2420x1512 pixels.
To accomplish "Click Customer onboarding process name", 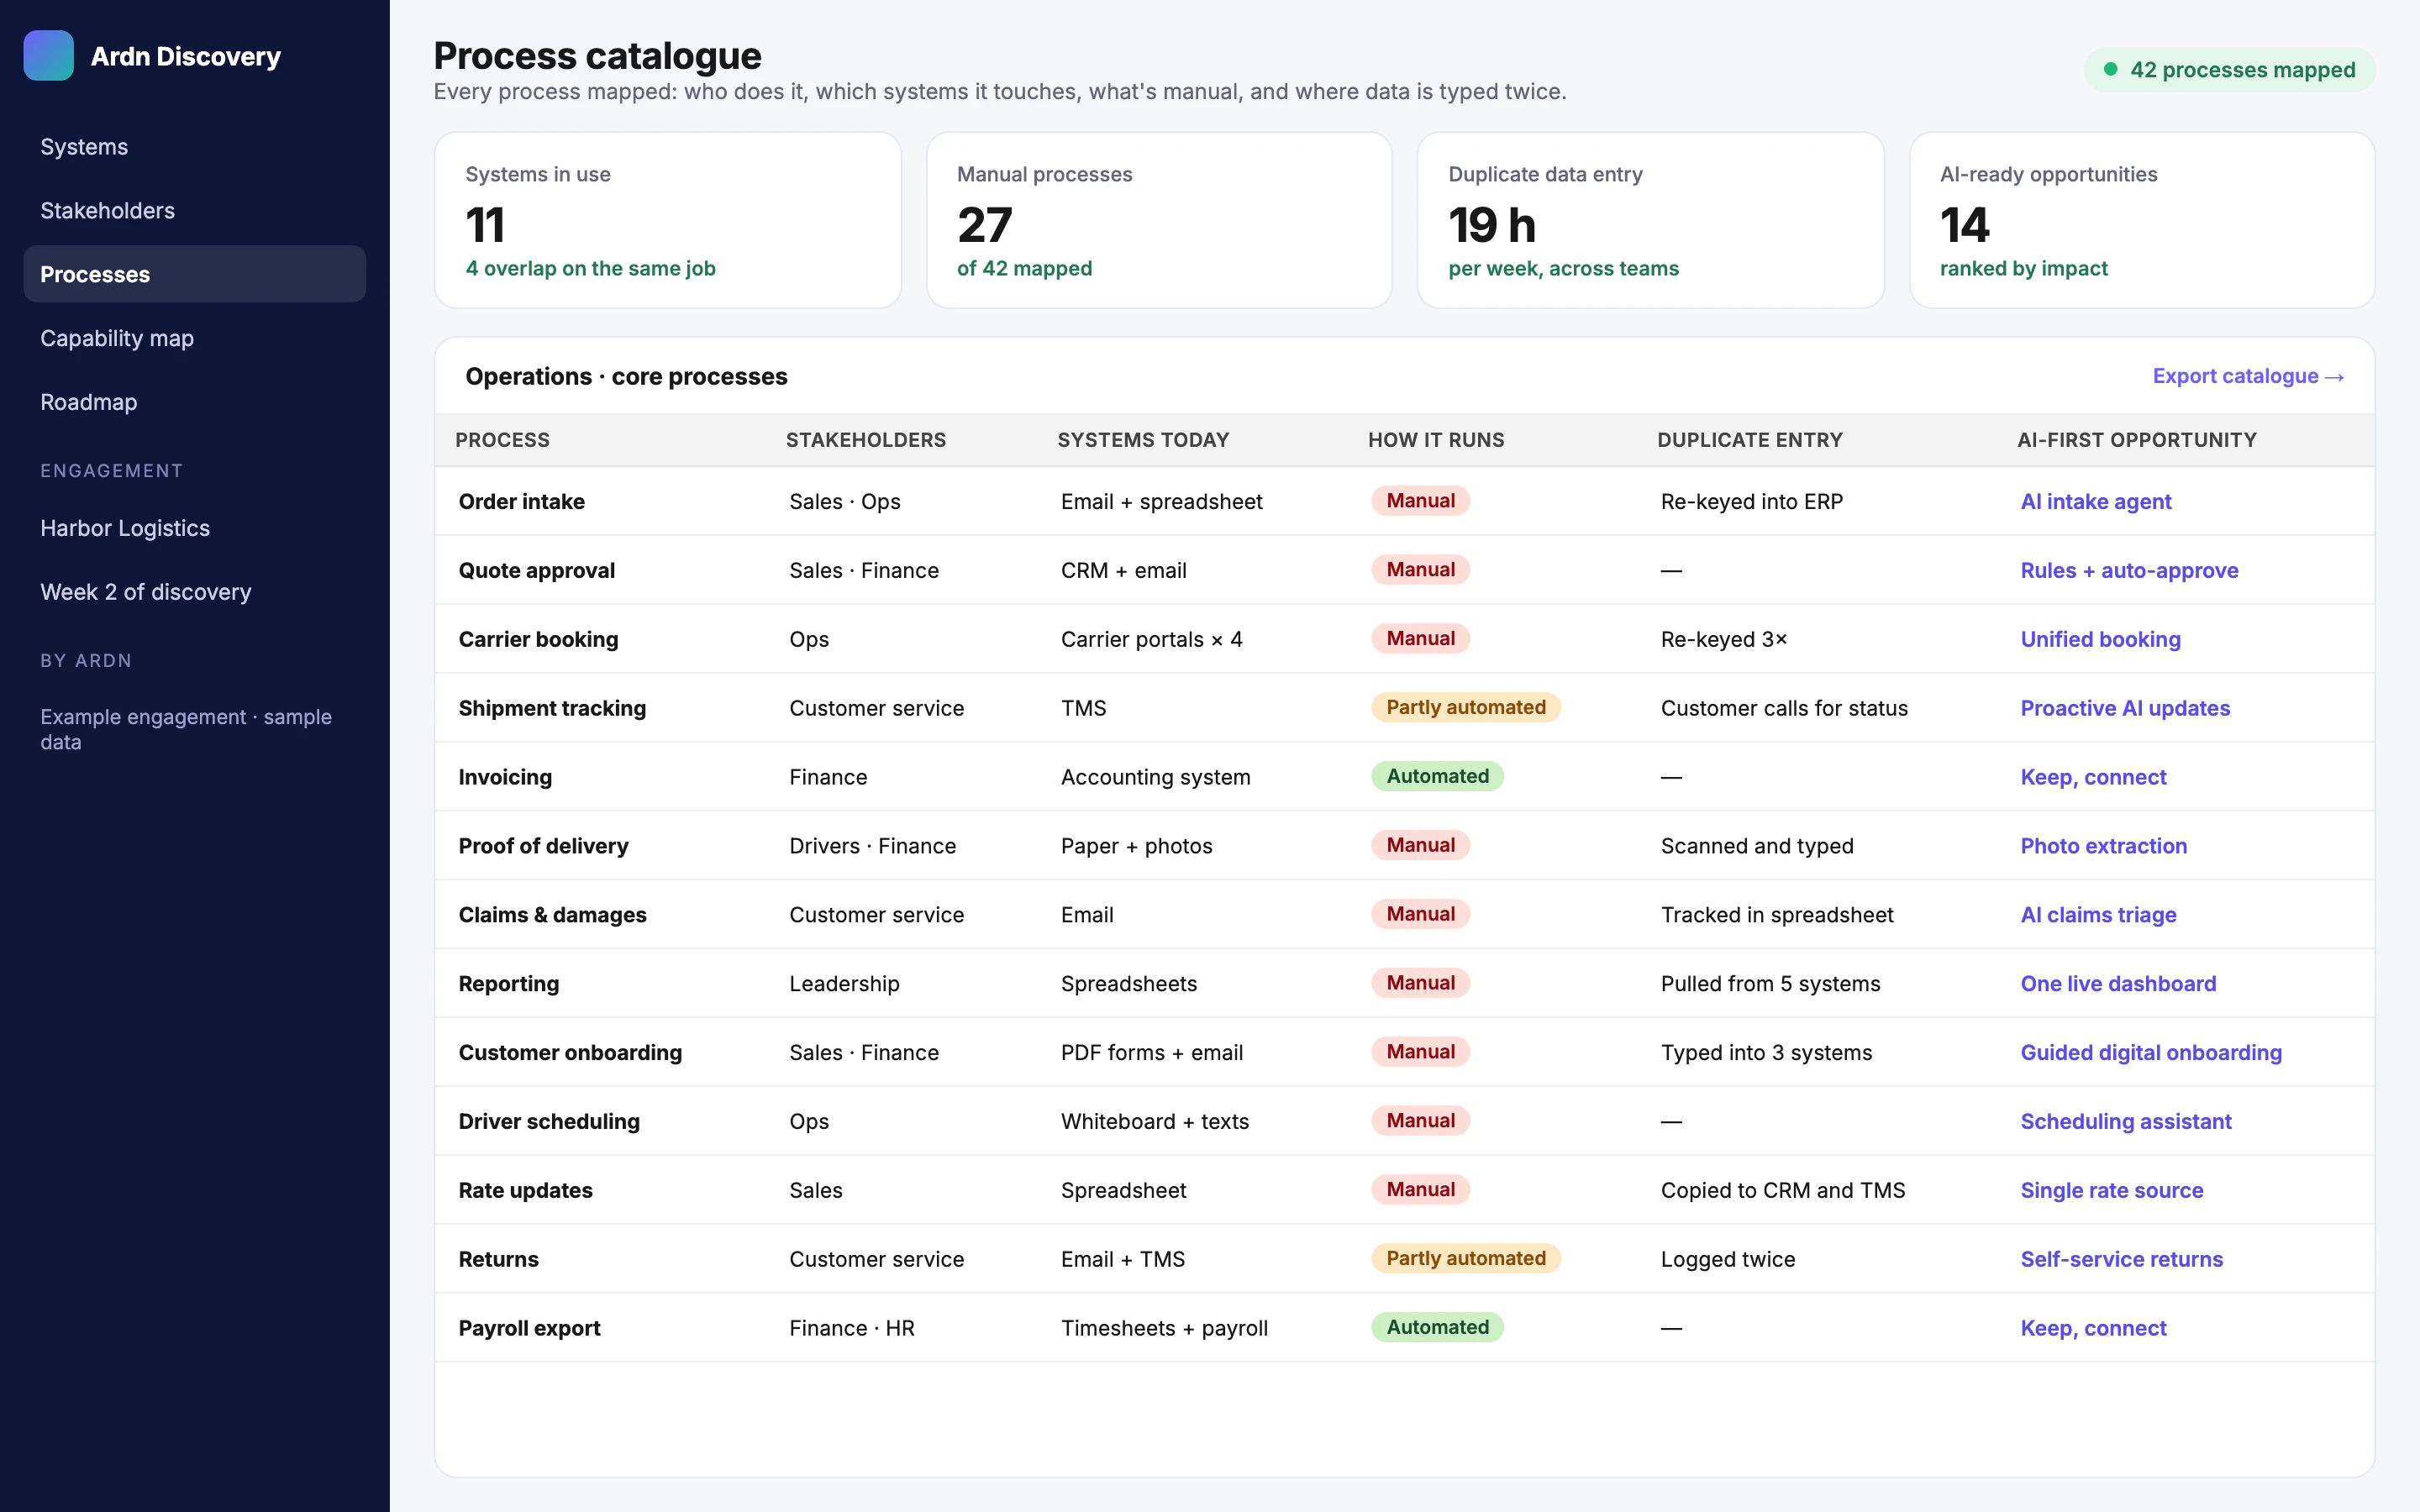I will pyautogui.click(x=570, y=1053).
